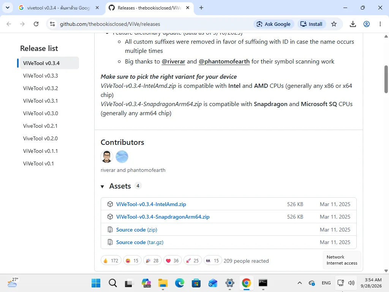
Task: Open Settings gear from the taskbar
Action: pyautogui.click(x=230, y=283)
